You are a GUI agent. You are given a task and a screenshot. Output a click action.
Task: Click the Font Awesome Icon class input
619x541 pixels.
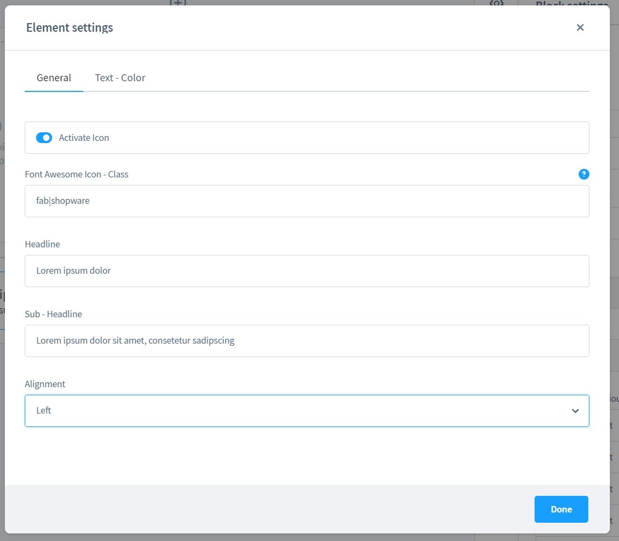click(x=307, y=201)
